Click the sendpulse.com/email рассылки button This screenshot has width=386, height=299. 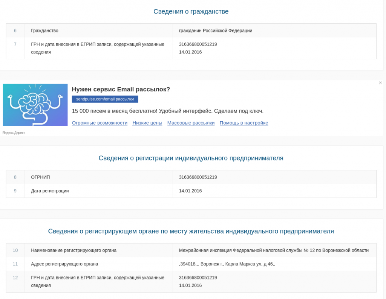[x=105, y=99]
